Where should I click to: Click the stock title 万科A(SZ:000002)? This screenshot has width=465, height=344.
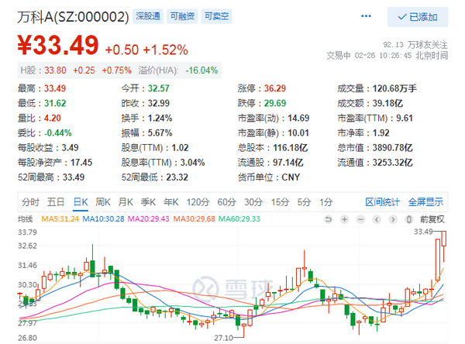click(73, 16)
